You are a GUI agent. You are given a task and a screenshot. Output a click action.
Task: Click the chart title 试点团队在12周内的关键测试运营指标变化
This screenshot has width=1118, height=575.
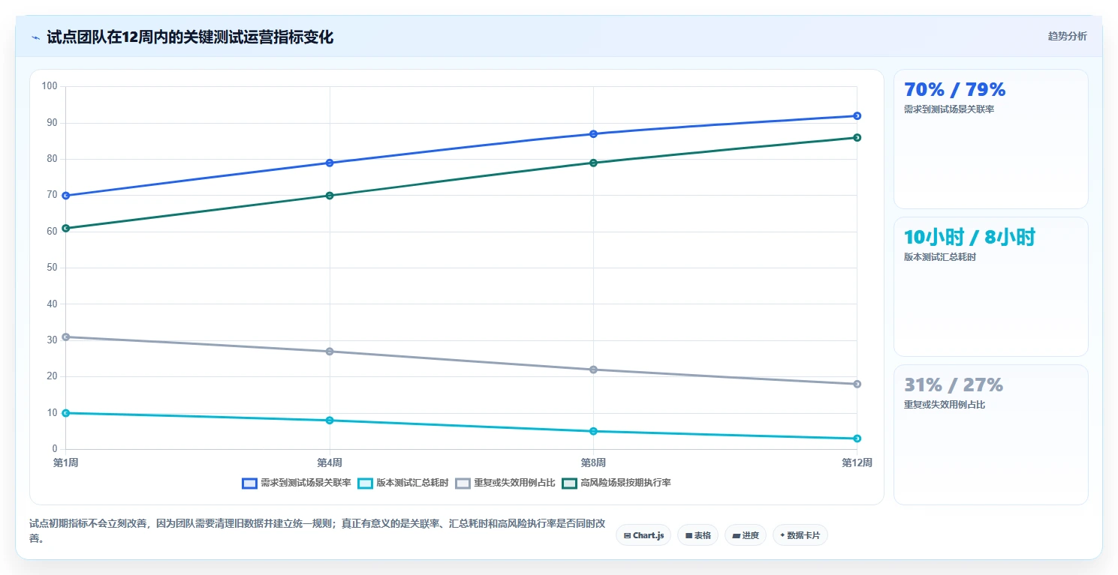click(x=190, y=37)
